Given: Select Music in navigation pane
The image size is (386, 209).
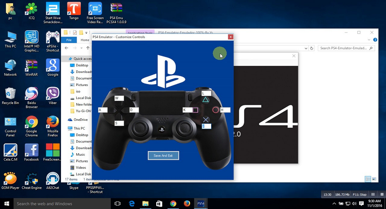Looking at the screenshot, I should click(x=78, y=154).
